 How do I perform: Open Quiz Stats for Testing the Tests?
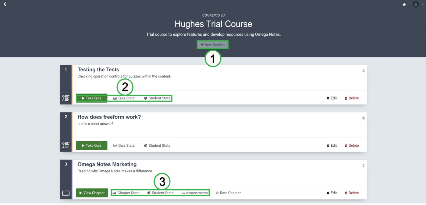tap(124, 98)
